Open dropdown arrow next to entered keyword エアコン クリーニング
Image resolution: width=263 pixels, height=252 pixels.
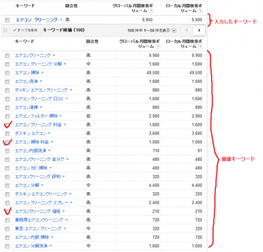pyautogui.click(x=61, y=20)
